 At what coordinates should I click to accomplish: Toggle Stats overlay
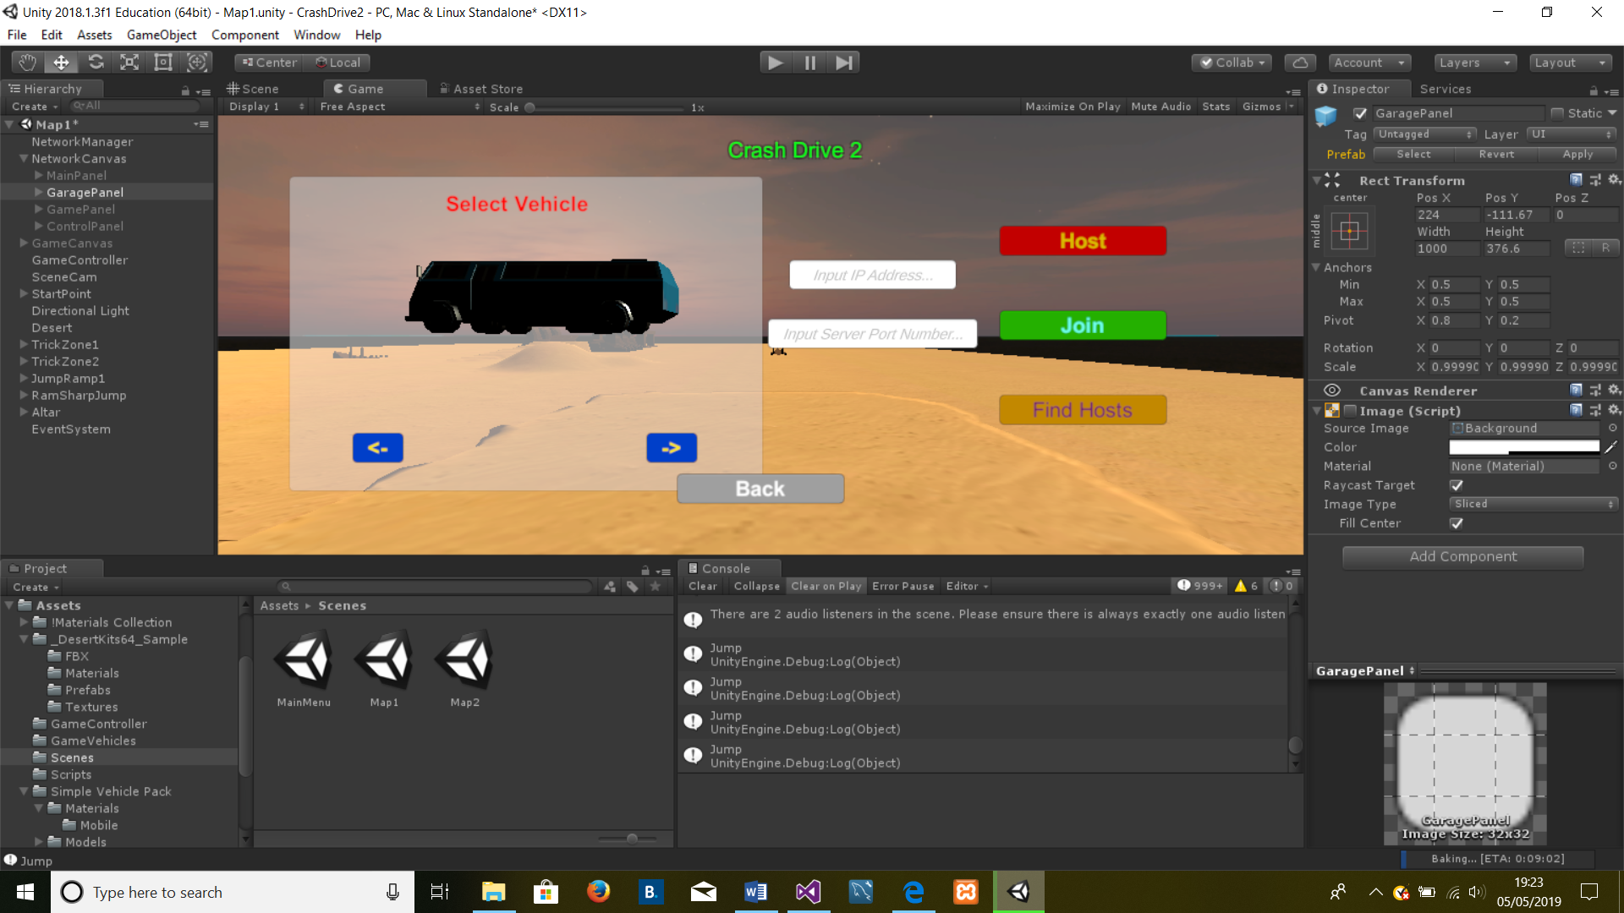(x=1215, y=107)
